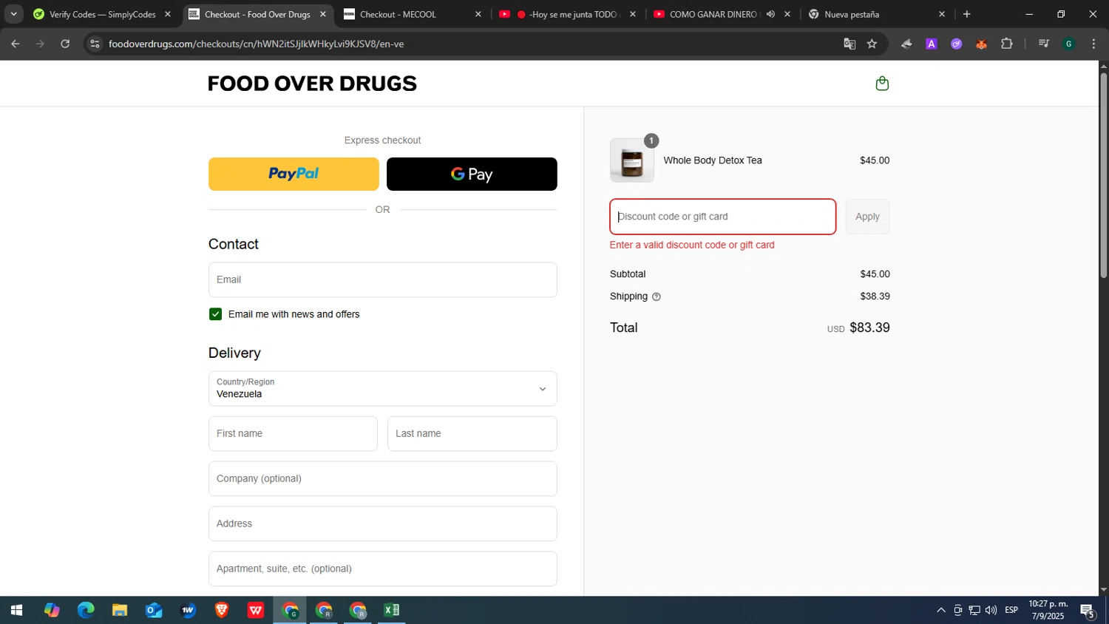
Task: Go back to the previous page
Action: point(16,44)
